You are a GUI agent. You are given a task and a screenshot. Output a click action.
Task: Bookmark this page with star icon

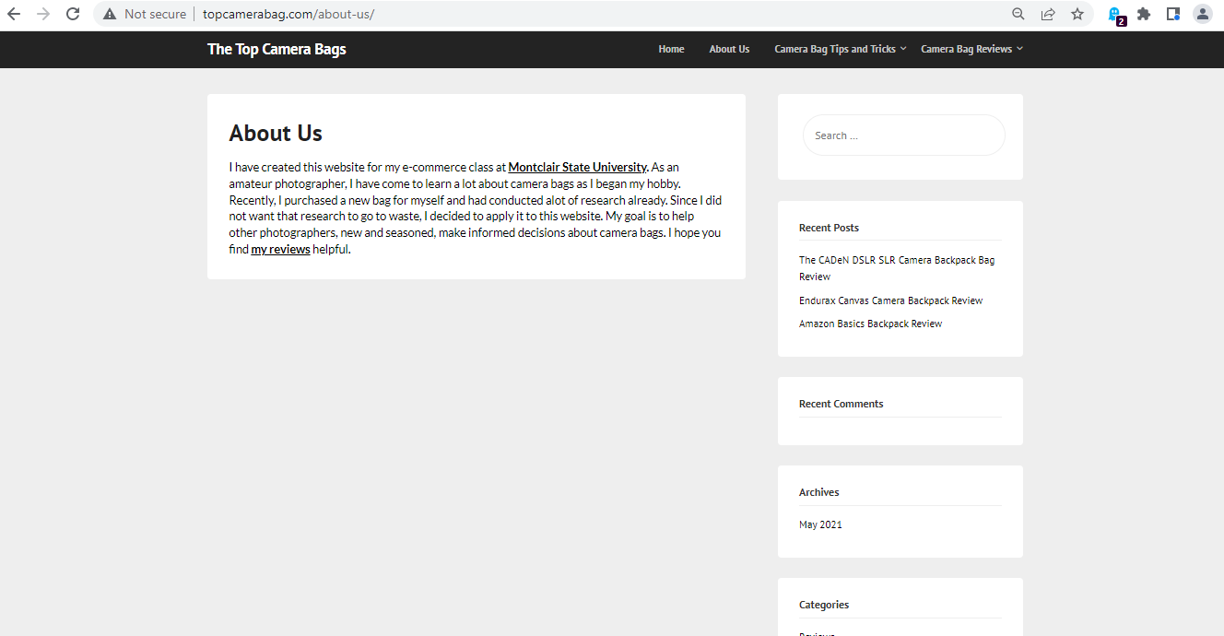click(1077, 14)
